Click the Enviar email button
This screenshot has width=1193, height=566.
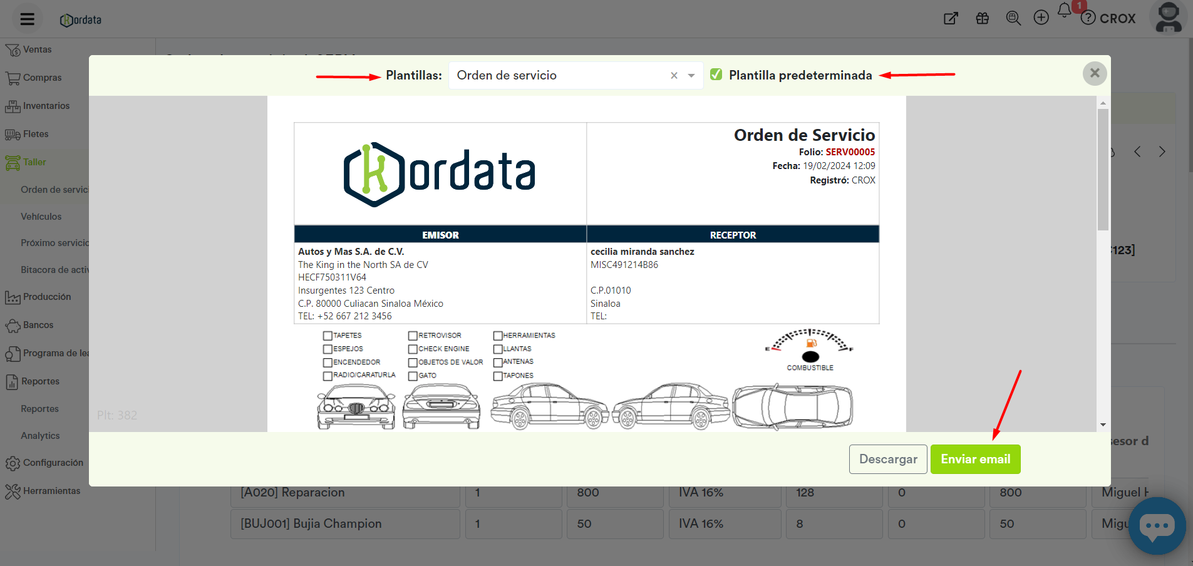point(975,459)
